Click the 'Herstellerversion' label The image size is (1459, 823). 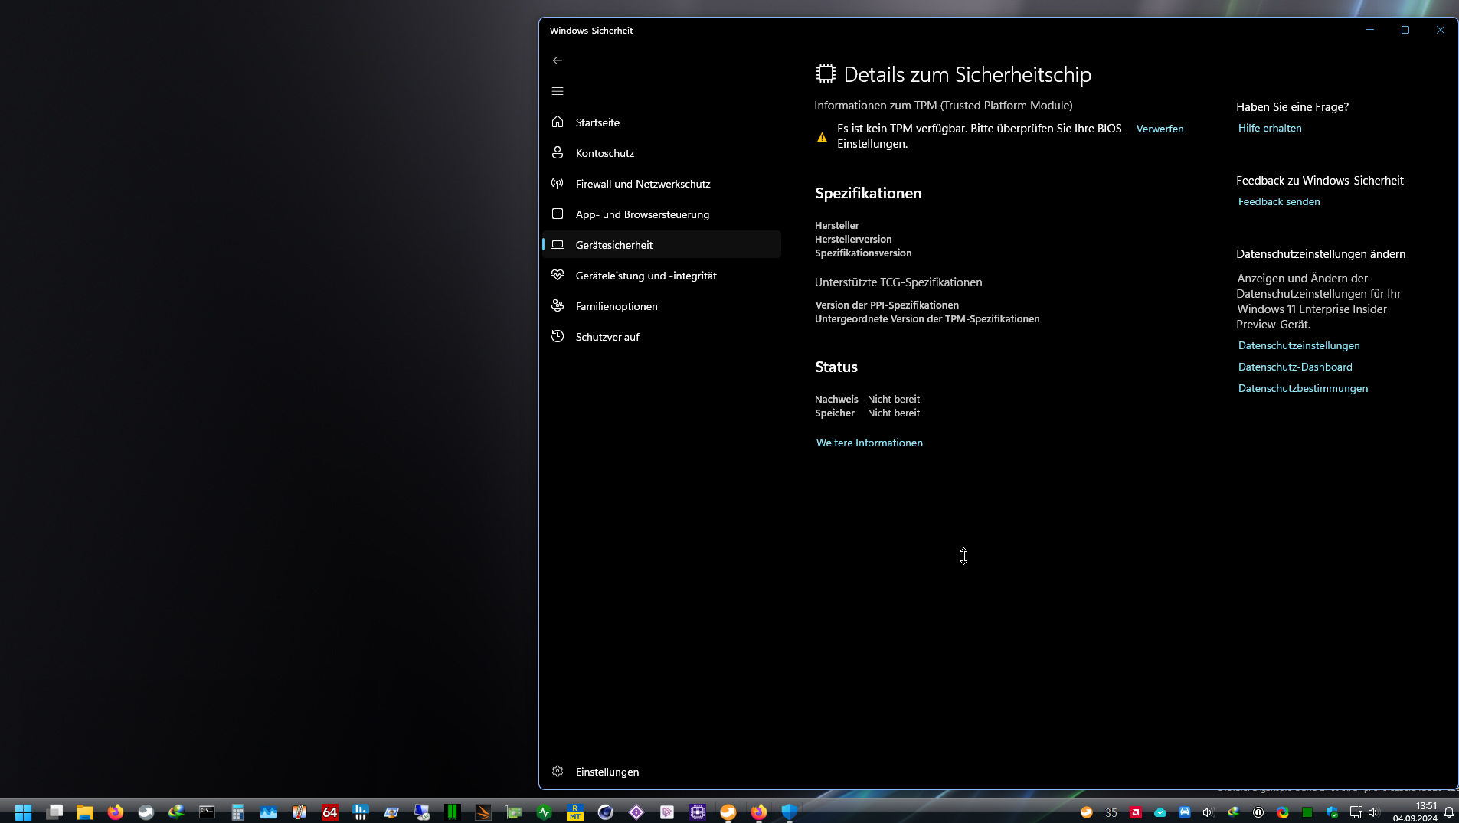coord(853,239)
